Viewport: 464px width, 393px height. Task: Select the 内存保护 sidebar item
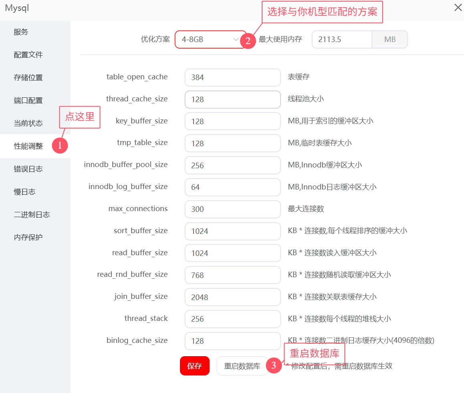tap(26, 237)
